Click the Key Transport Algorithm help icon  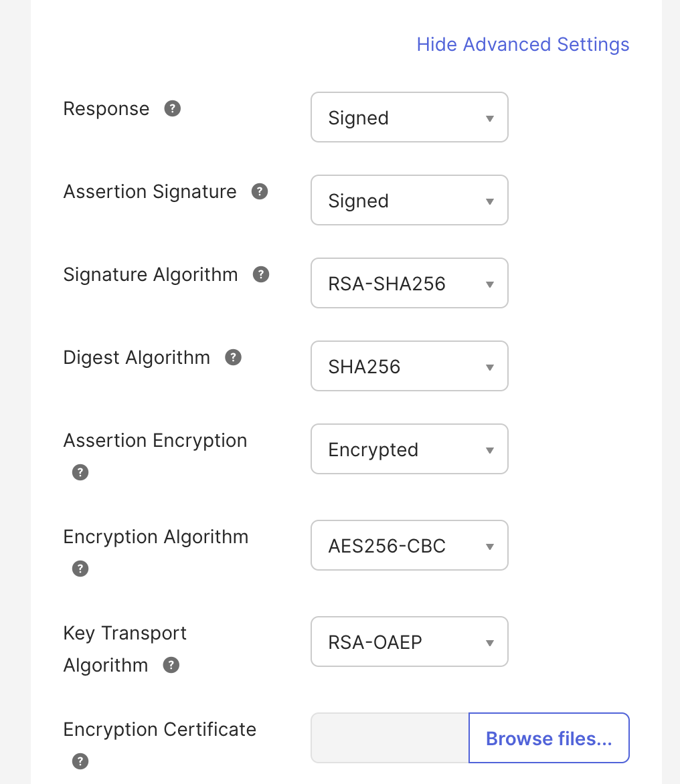171,665
